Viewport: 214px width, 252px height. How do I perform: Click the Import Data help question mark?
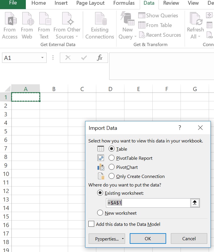coord(180,128)
